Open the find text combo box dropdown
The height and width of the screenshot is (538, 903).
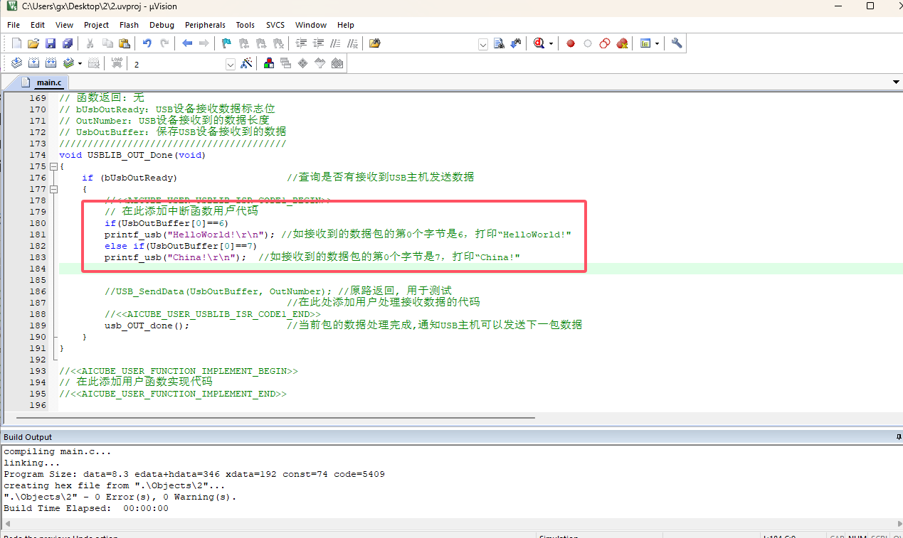click(x=483, y=44)
